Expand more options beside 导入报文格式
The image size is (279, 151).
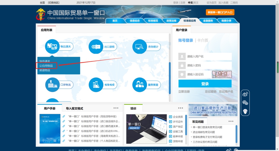(x=116, y=108)
